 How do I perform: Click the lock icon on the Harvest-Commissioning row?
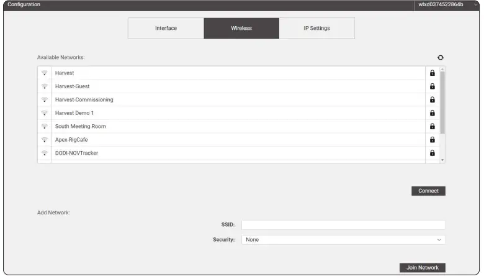432,99
